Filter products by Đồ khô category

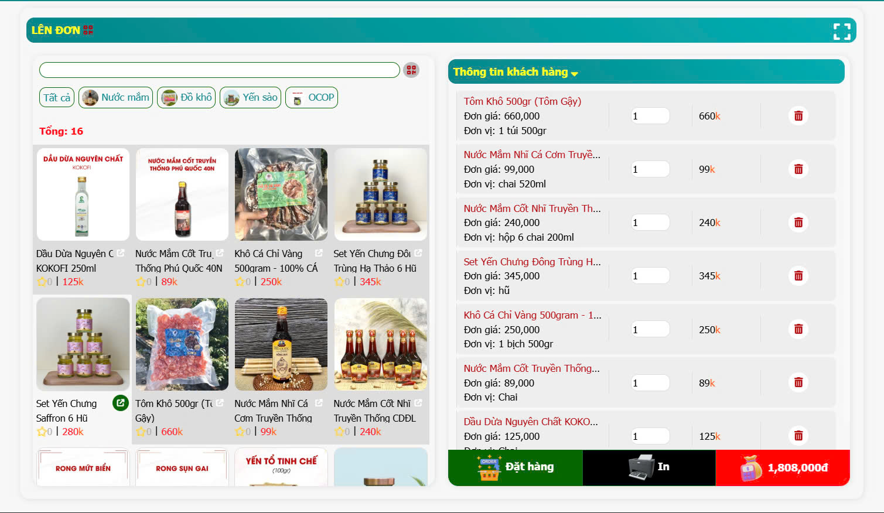click(186, 98)
